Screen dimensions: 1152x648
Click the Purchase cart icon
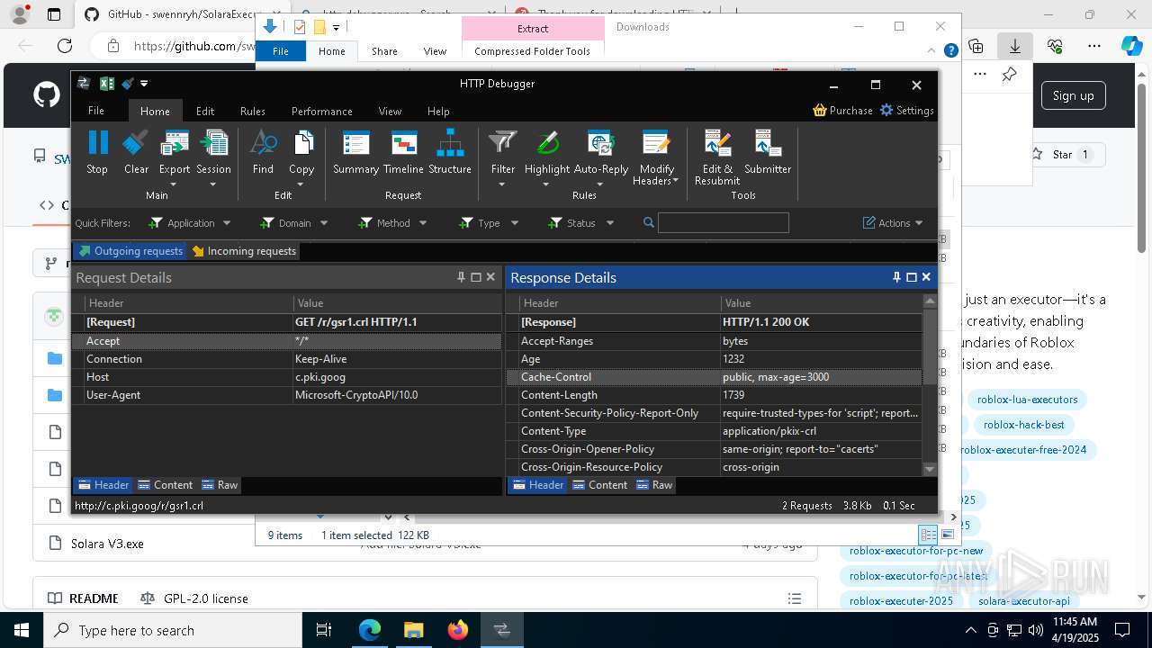click(820, 110)
